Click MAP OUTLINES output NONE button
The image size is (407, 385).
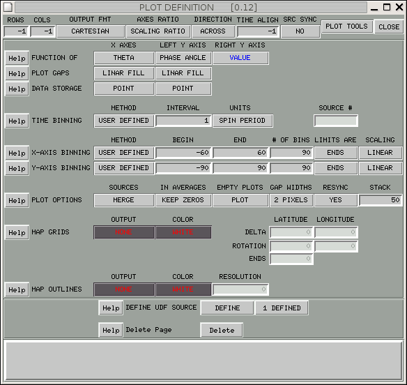tap(124, 289)
